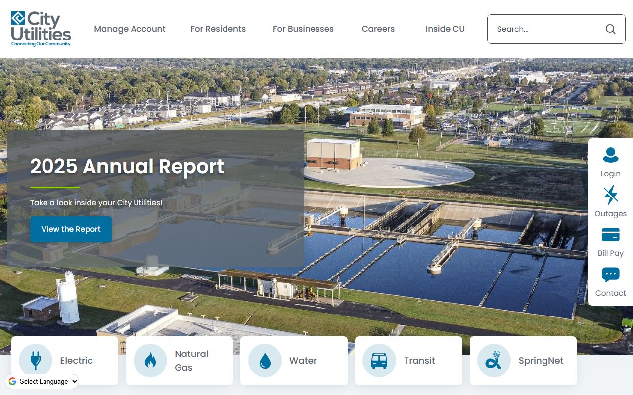Open the For Businesses menu
Viewport: 633px width, 395px height.
303,29
